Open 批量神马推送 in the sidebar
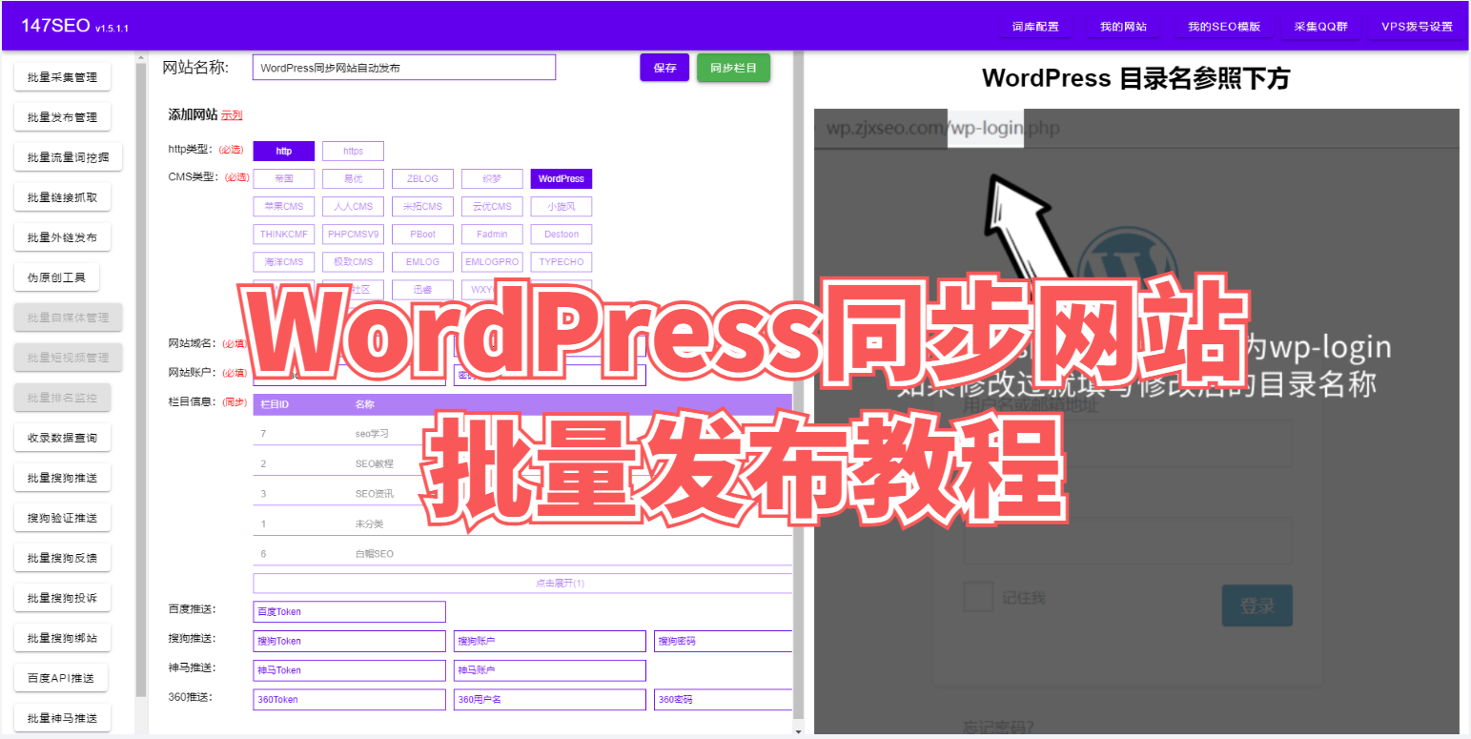1471x739 pixels. [x=62, y=718]
